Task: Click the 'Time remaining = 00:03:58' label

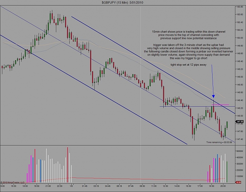Action: pyautogui.click(x=219, y=142)
